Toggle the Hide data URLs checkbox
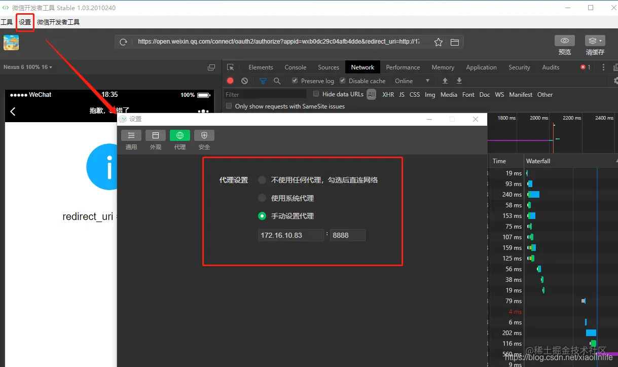The width and height of the screenshot is (618, 367). (316, 94)
